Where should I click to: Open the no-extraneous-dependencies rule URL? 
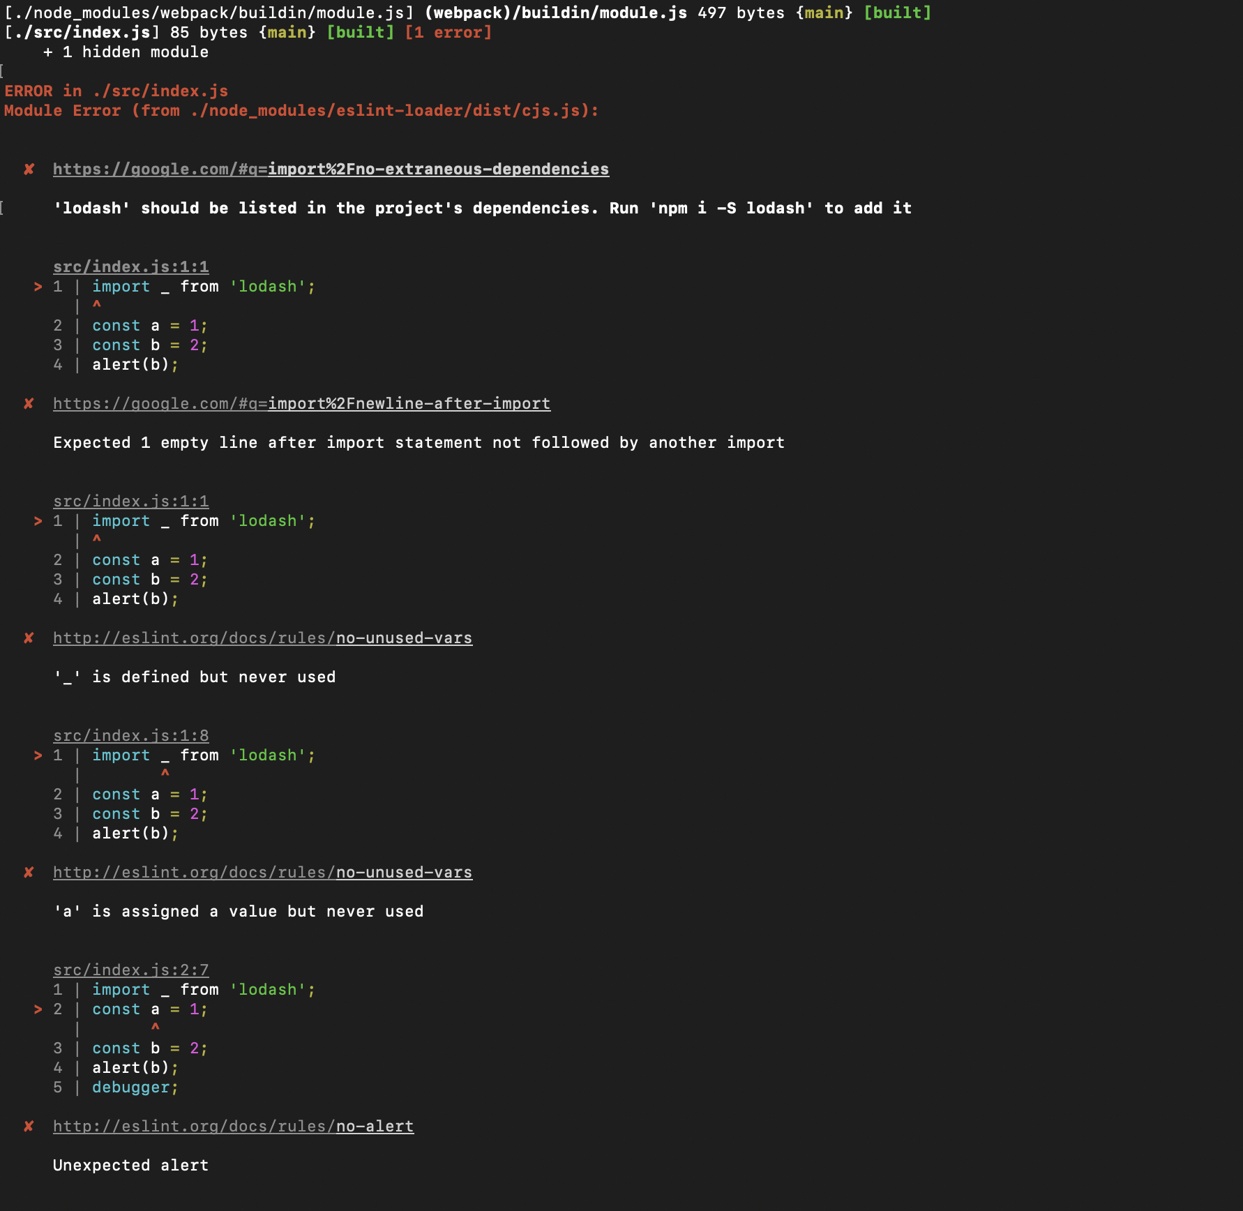tap(331, 169)
